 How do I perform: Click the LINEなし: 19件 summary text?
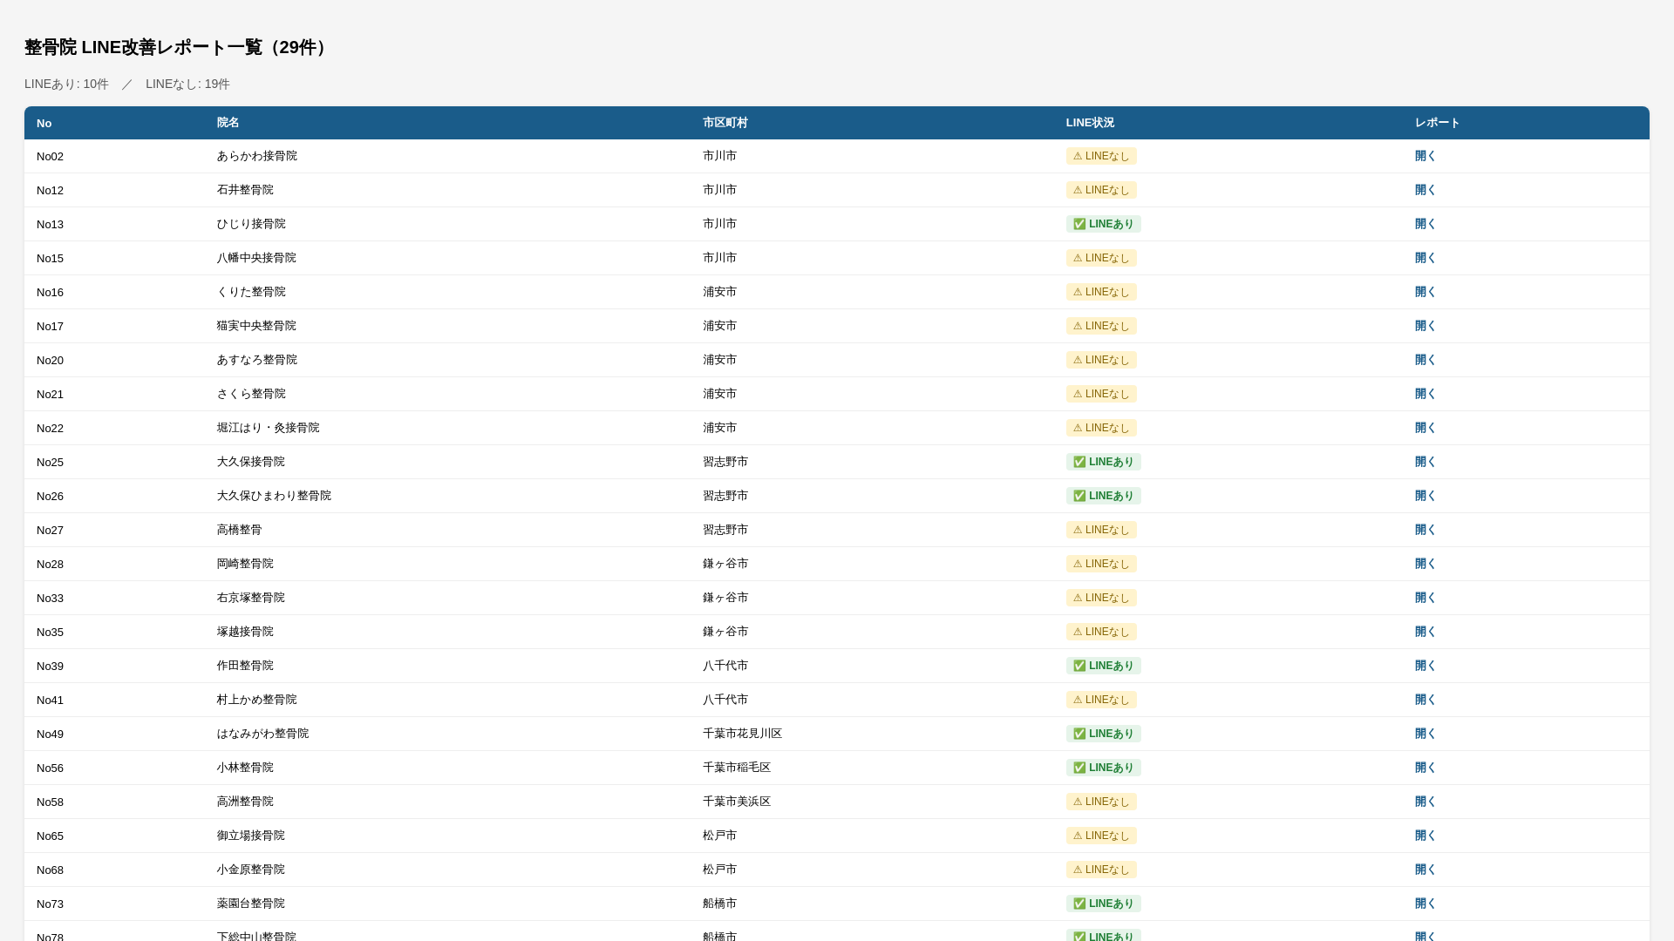[187, 84]
